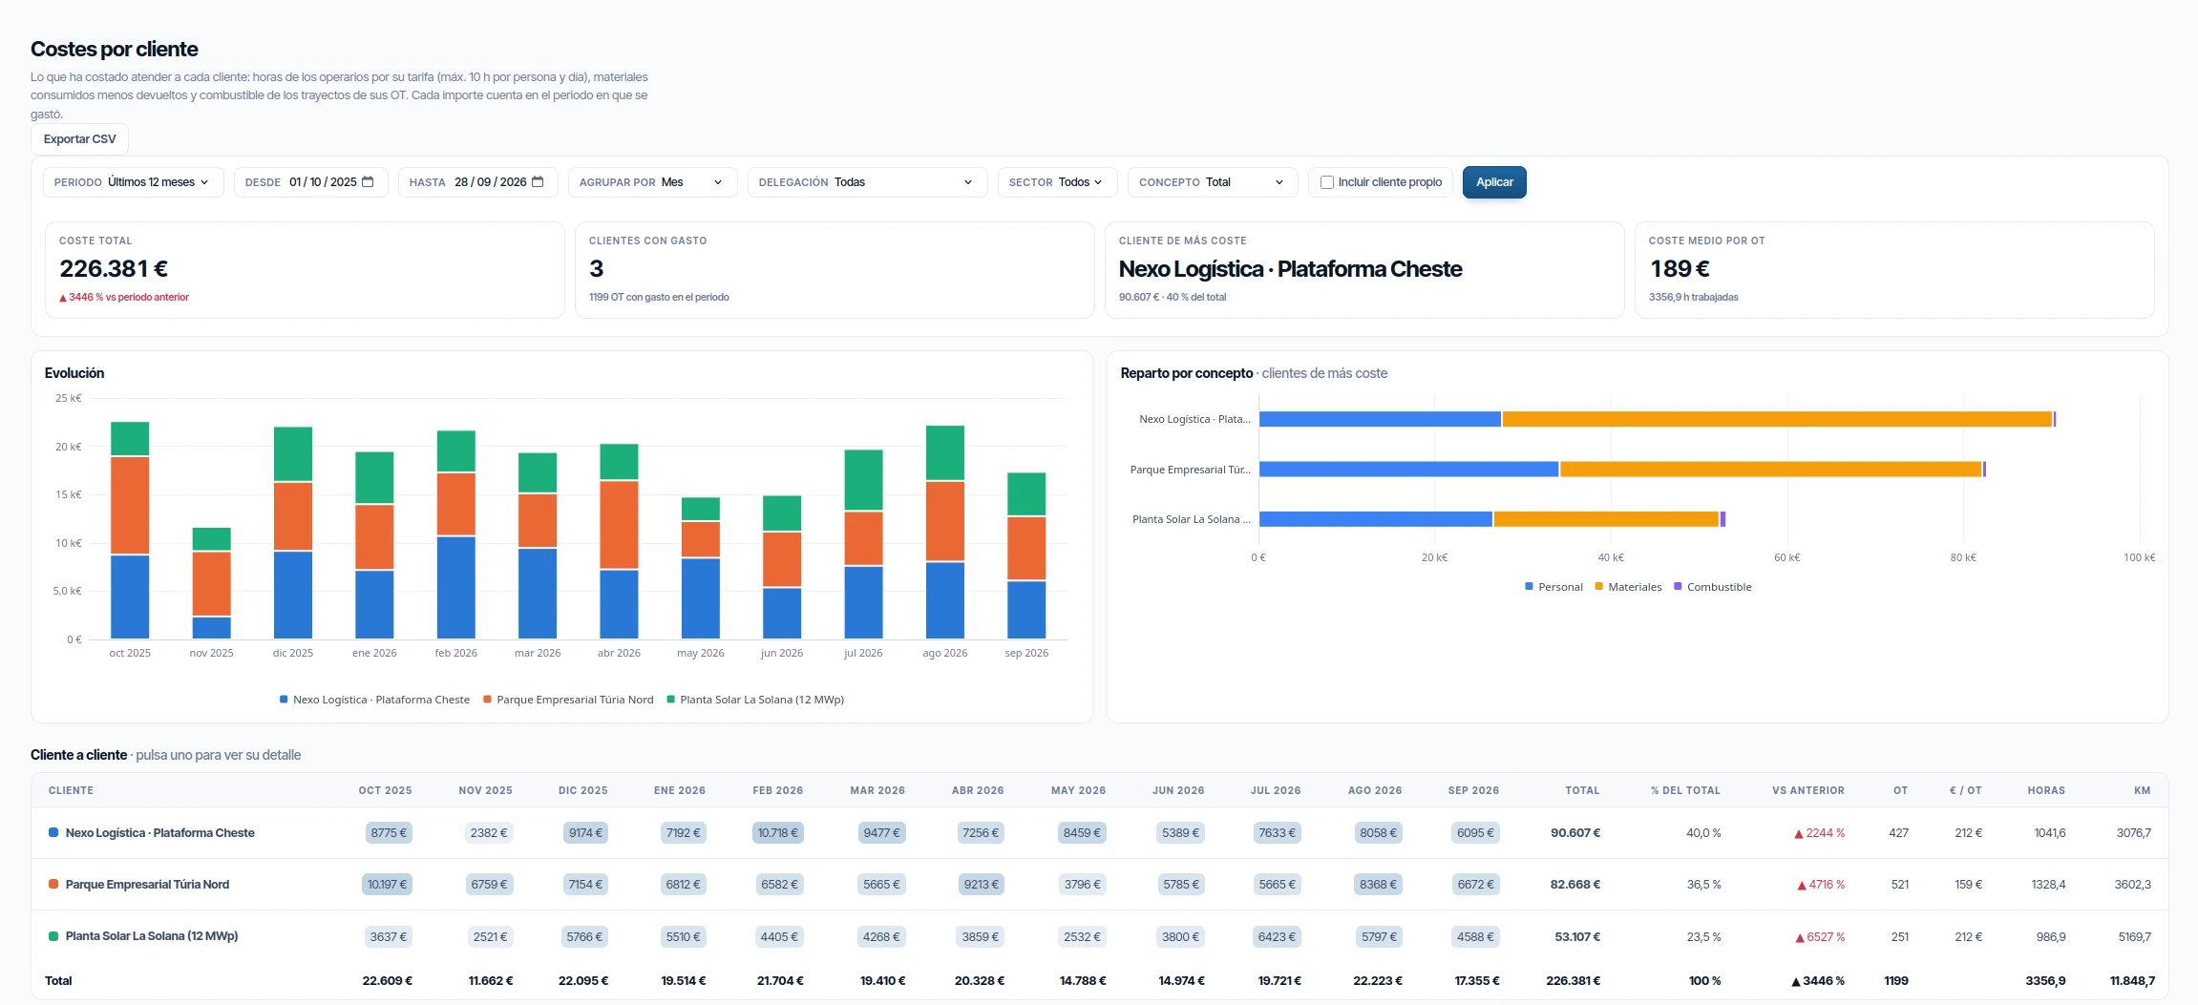
Task: Open the Agrupar por Mes dropdown
Action: (652, 182)
